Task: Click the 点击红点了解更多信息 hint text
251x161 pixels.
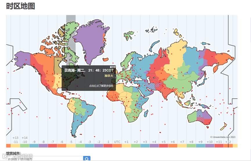Action: coord(101,86)
